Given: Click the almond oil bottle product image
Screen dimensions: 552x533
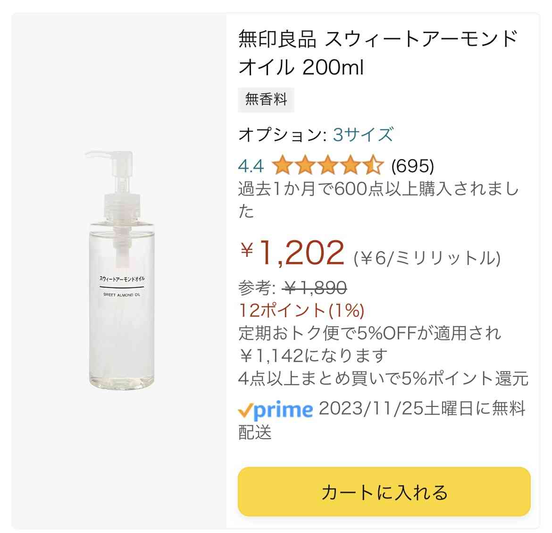Looking at the screenshot, I should 120,270.
